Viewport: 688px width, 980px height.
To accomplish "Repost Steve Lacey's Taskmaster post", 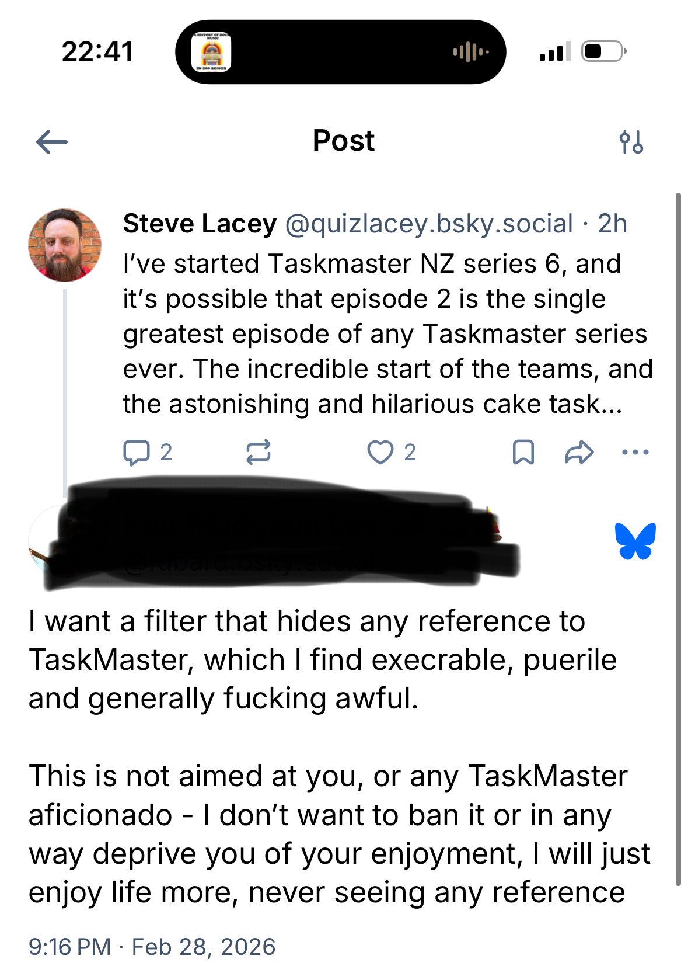I will click(x=258, y=453).
